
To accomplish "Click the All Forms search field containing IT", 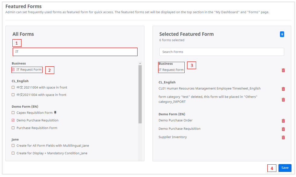I will 75,52.
